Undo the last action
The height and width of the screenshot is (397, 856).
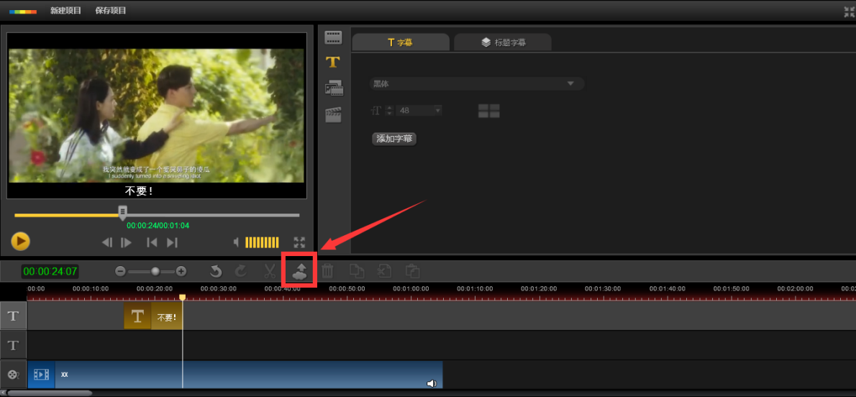tap(217, 271)
